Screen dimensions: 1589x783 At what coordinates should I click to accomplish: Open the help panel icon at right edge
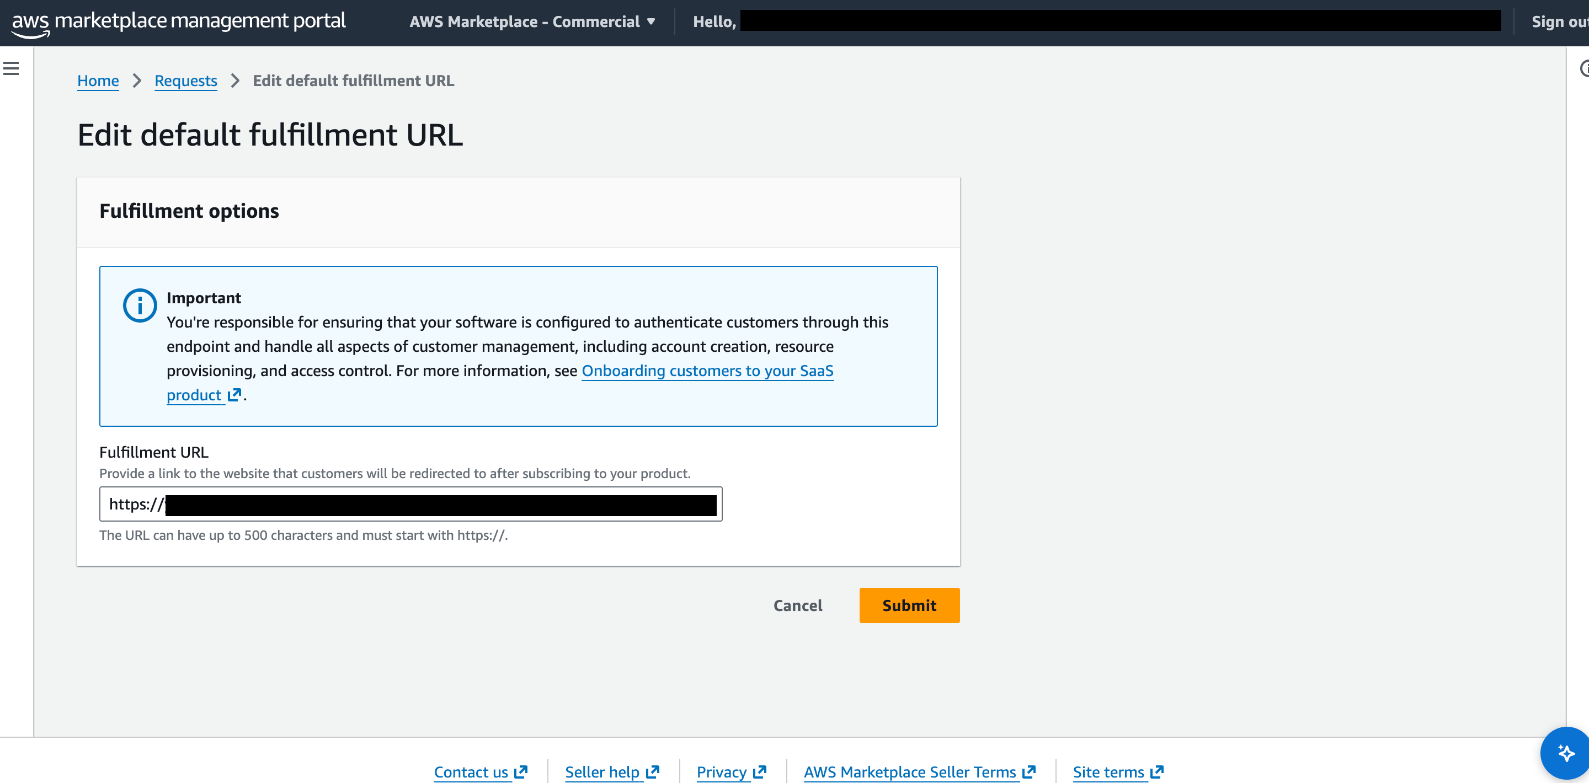[x=1583, y=68]
